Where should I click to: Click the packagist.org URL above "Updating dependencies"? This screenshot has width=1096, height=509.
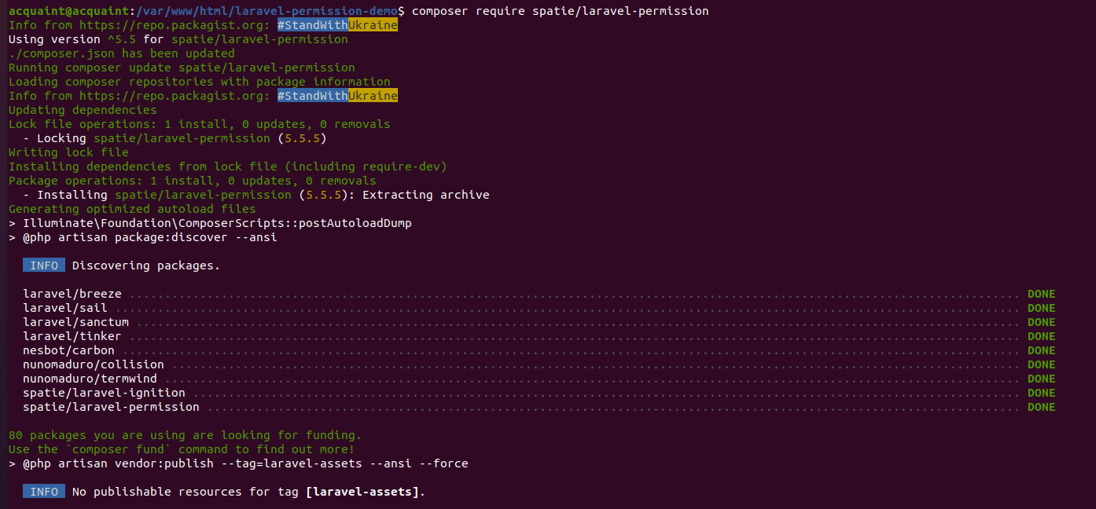pos(175,96)
